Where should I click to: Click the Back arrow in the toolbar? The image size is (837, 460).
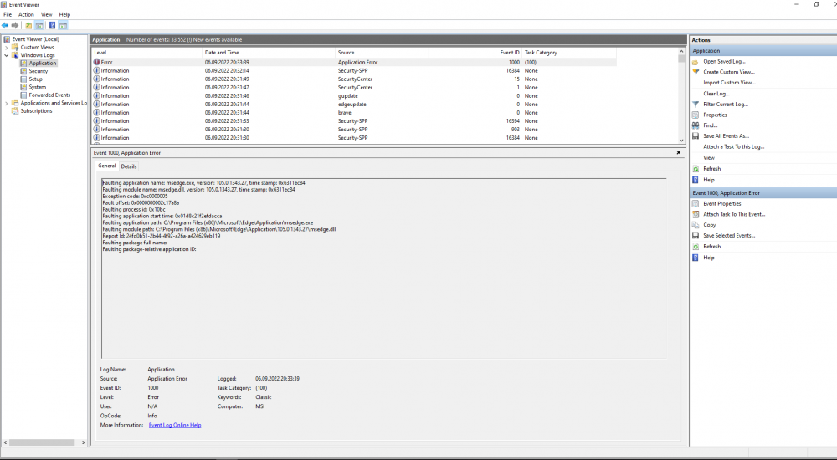pos(6,25)
